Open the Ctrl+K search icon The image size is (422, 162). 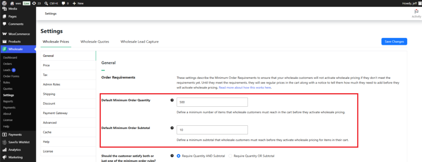46,3
